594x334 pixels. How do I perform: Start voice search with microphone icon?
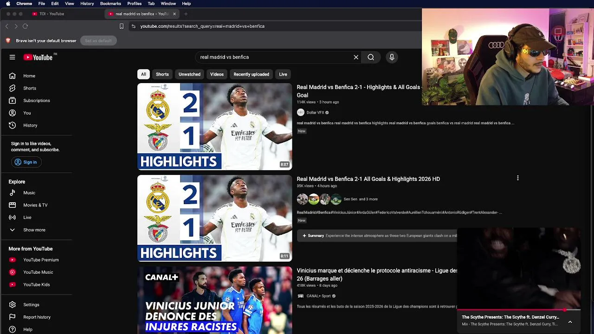click(392, 57)
